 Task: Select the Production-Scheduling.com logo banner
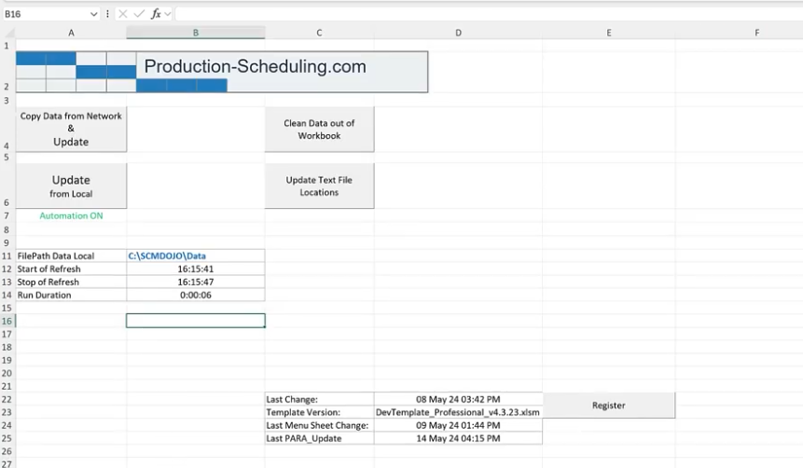point(222,72)
